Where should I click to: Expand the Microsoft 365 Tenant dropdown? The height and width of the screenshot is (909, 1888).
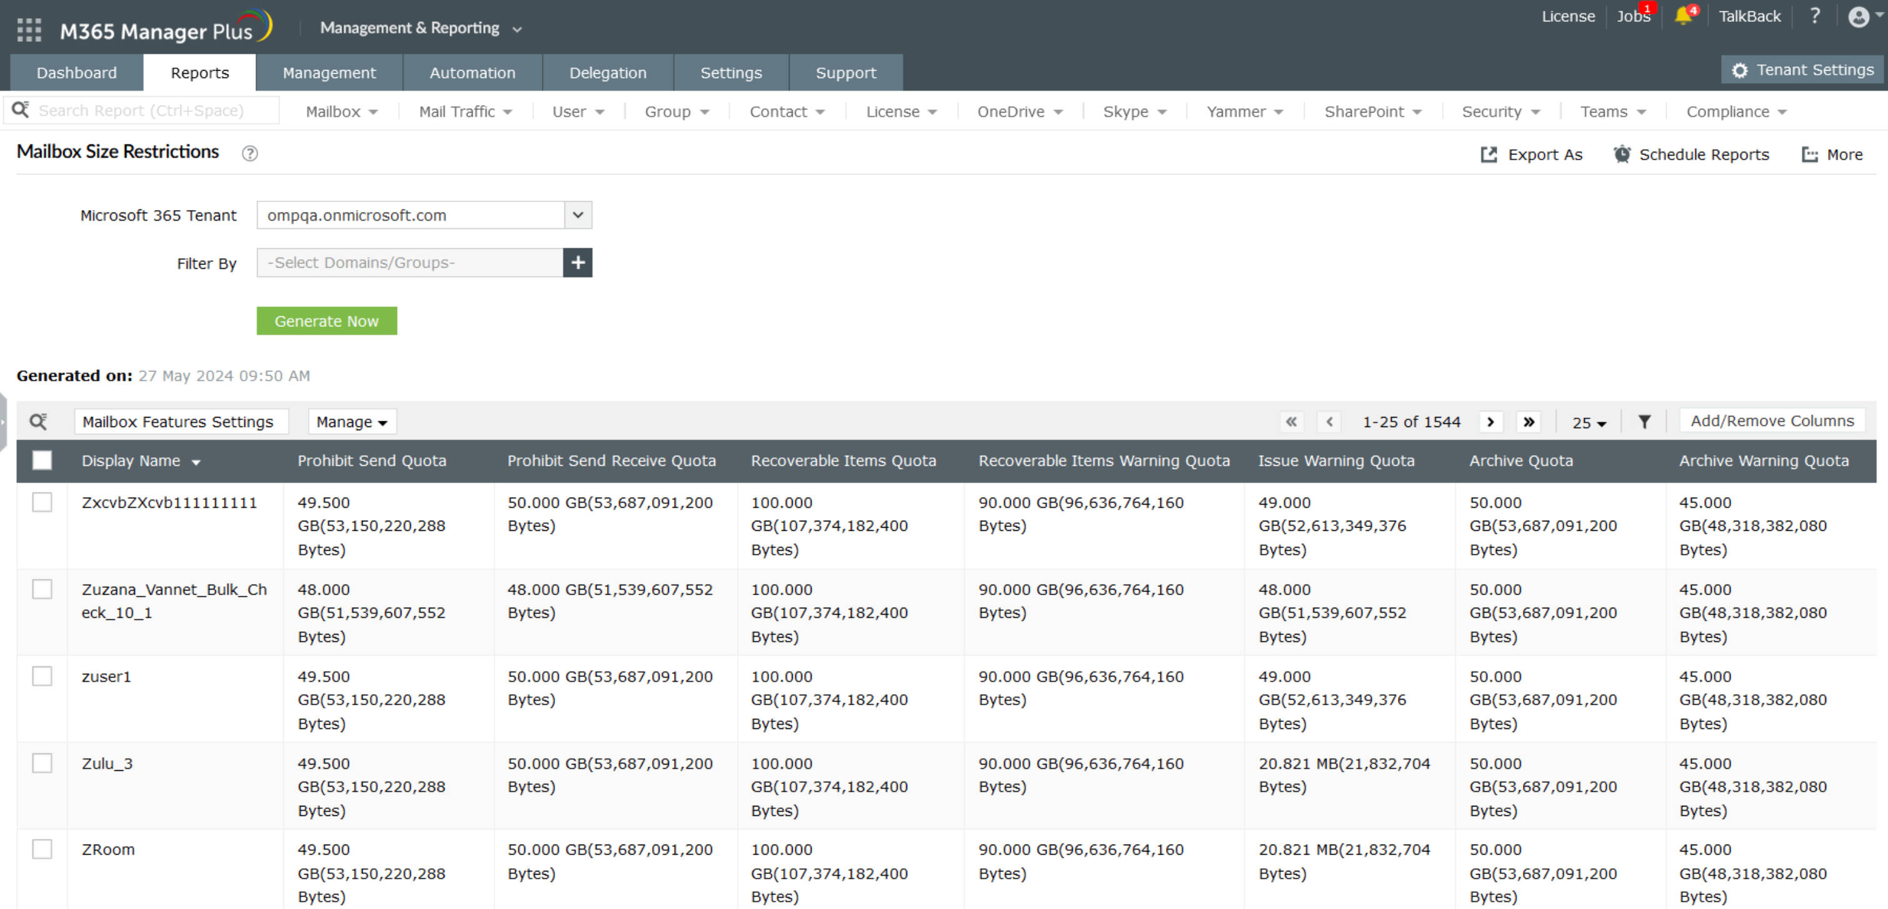click(x=578, y=215)
